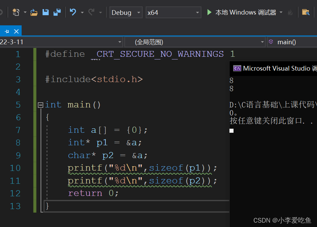Click the console window icon in title bar
The height and width of the screenshot is (227, 317).
[237, 68]
